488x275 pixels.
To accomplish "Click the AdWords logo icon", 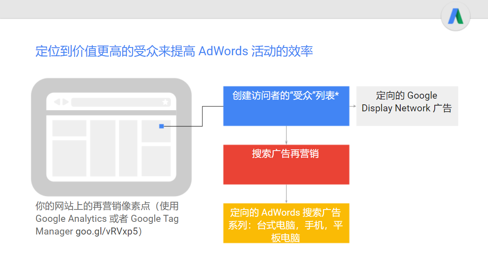I will 455,16.
